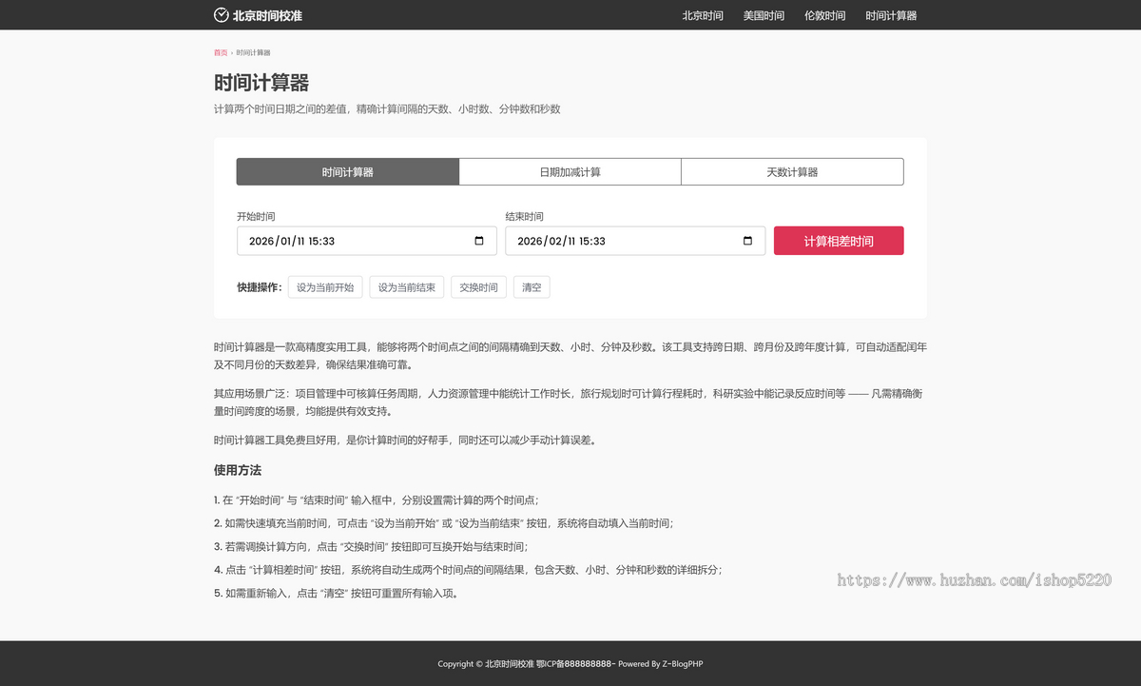
Task: Open the start time calendar picker icon
Action: pyautogui.click(x=479, y=241)
